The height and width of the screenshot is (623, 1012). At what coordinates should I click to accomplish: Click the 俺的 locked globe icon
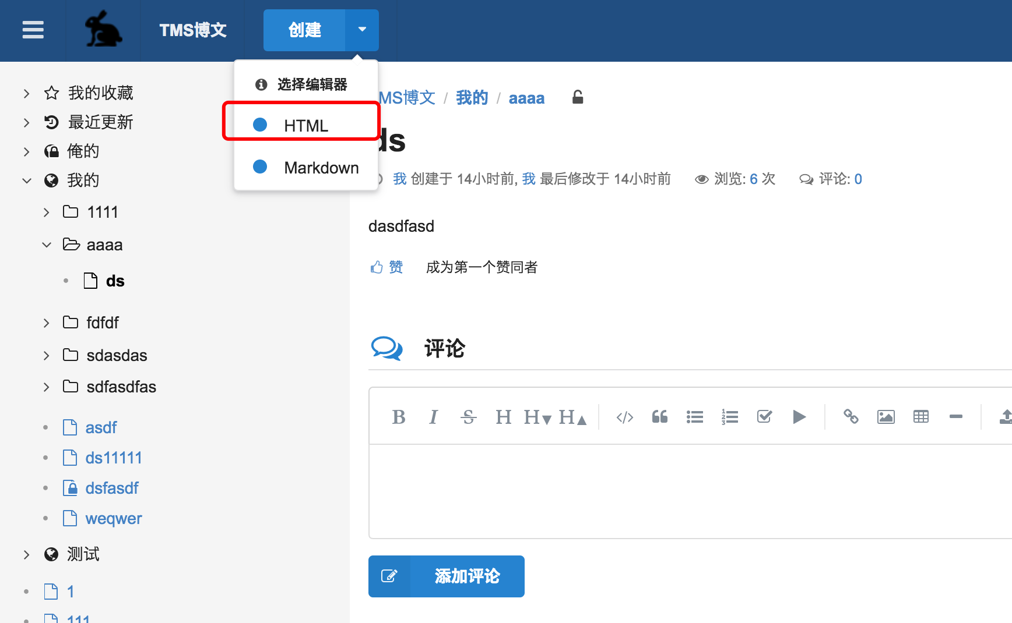(x=51, y=151)
